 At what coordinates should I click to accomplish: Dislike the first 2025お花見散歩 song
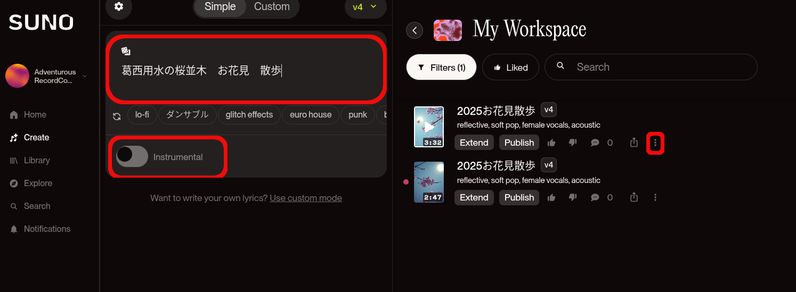(573, 143)
